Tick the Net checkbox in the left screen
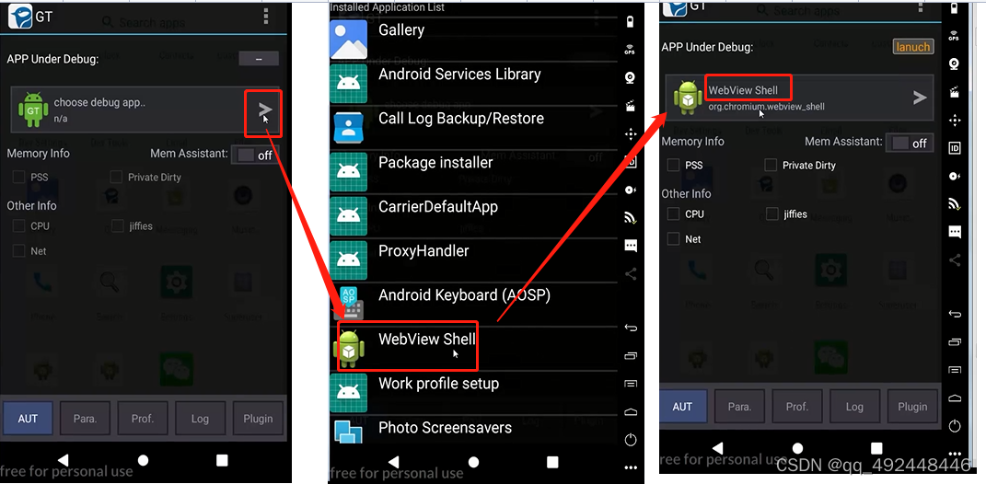 pyautogui.click(x=18, y=251)
